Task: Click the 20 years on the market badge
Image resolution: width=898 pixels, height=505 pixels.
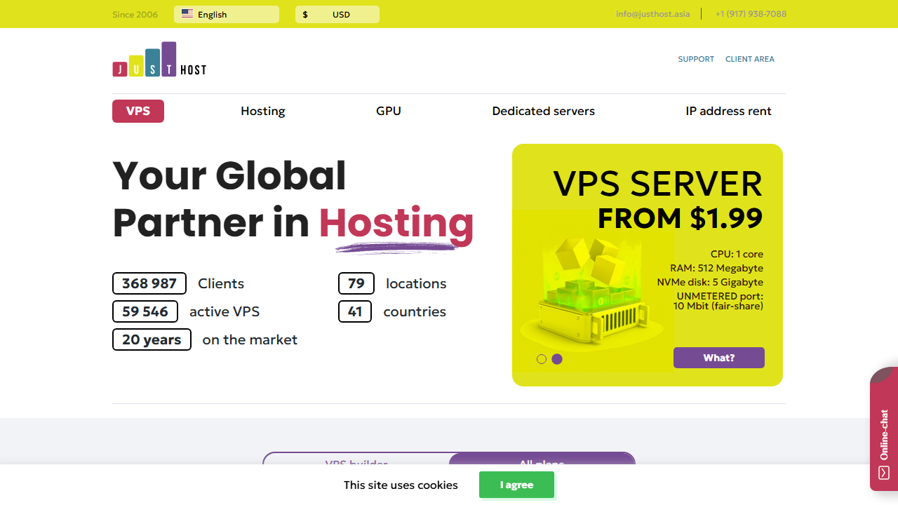Action: click(x=152, y=339)
